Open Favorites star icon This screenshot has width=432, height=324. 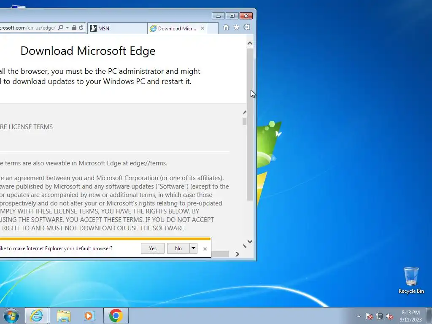click(x=236, y=27)
